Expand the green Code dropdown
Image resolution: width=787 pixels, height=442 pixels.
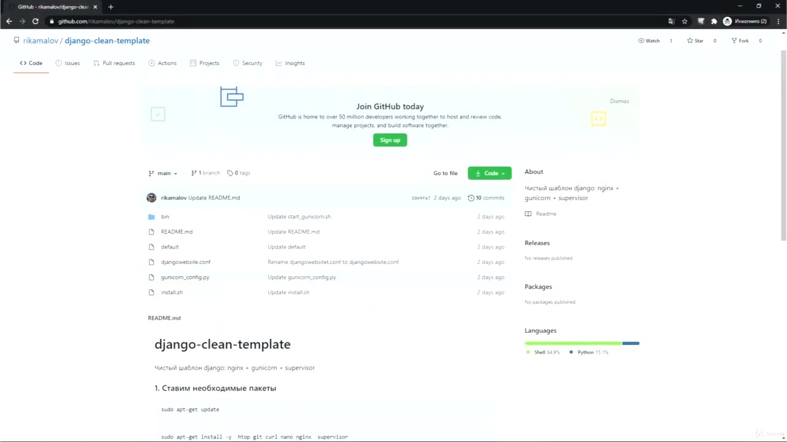[x=489, y=173]
